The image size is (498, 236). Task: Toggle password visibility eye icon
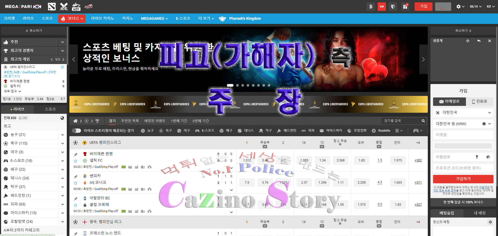[488, 157]
